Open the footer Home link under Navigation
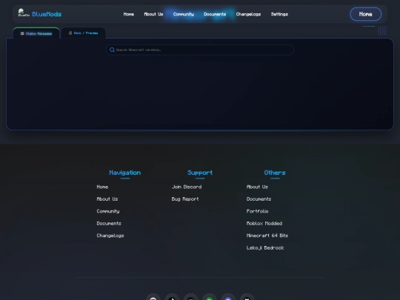This screenshot has height=300, width=400. click(x=102, y=187)
